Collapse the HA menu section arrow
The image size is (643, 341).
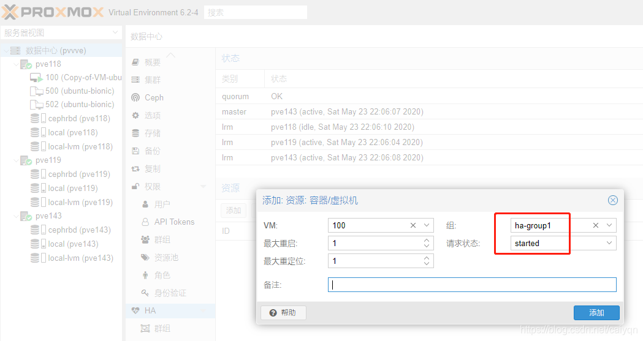203,311
